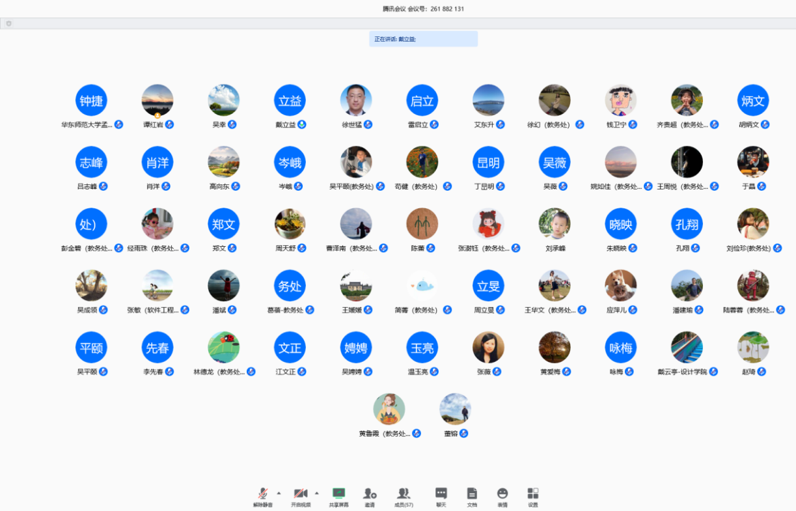Unmute microphone with 解除静音 button

[263, 497]
